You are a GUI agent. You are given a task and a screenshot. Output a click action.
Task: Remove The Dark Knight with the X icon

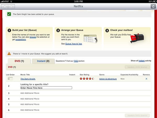point(146,79)
